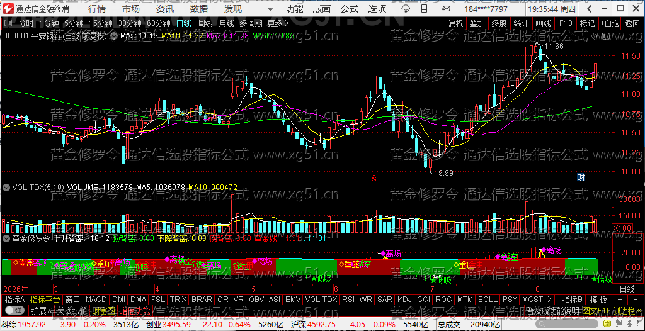
Task: Open the 模板 template tab
Action: point(598,300)
